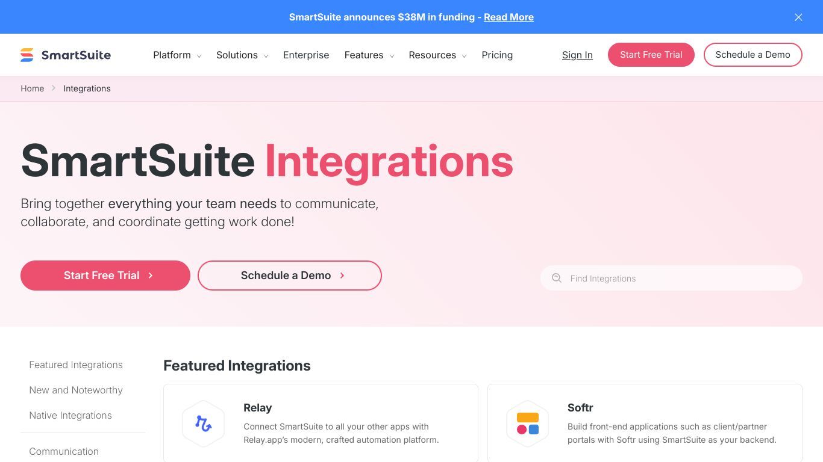The image size is (823, 462).
Task: Click Start Free Trial in header
Action: point(651,55)
